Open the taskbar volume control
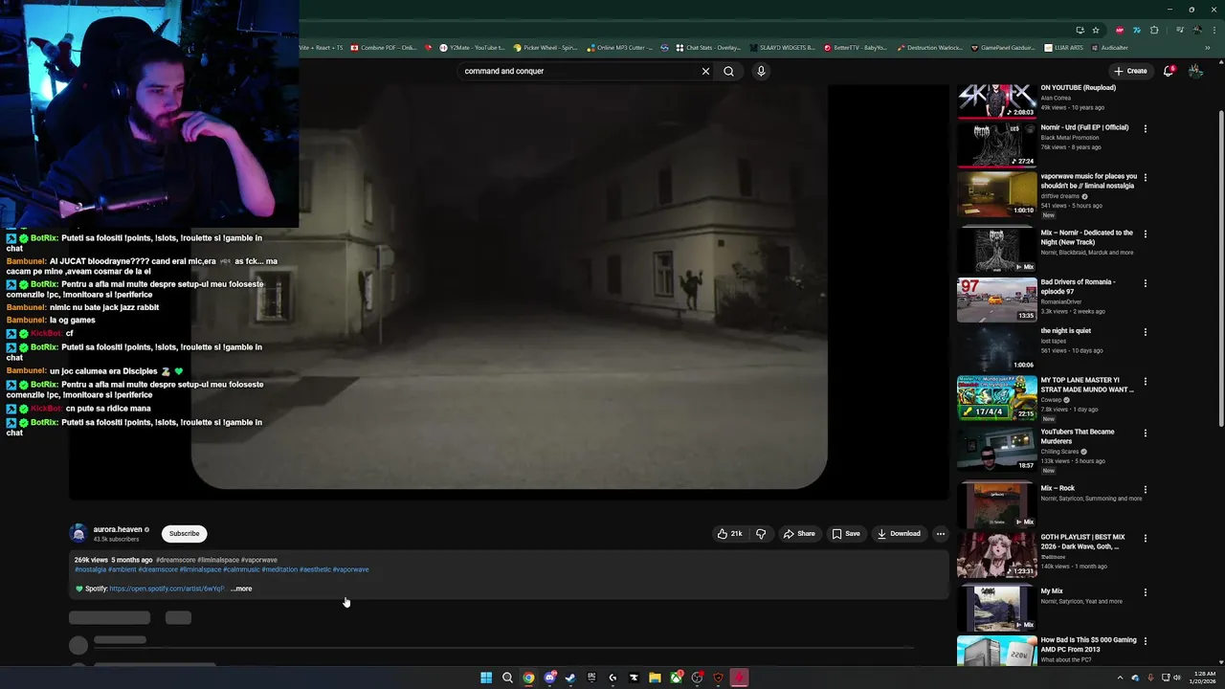This screenshot has height=689, width=1225. point(1176,678)
